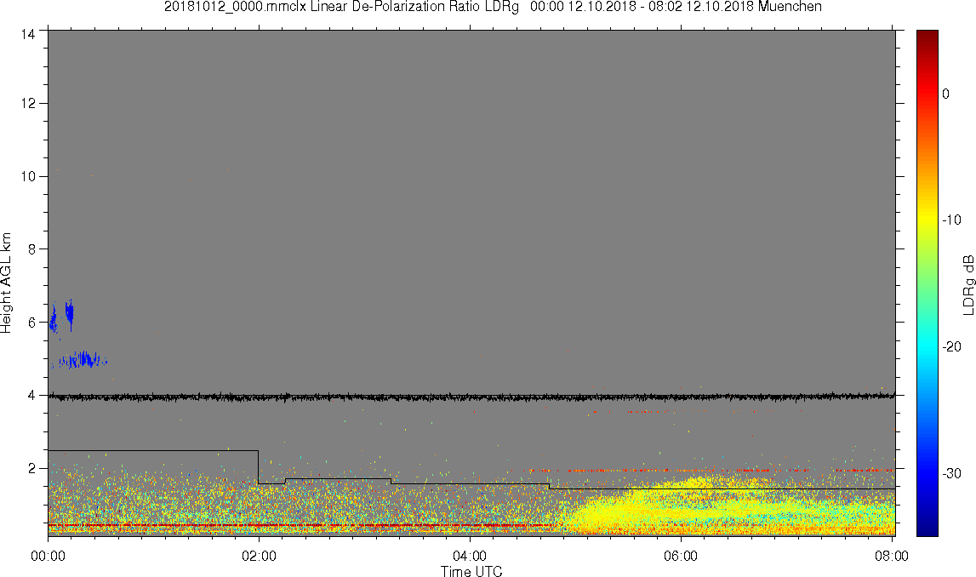
Task: Click the 10 km height tick label
Action: pyautogui.click(x=27, y=176)
